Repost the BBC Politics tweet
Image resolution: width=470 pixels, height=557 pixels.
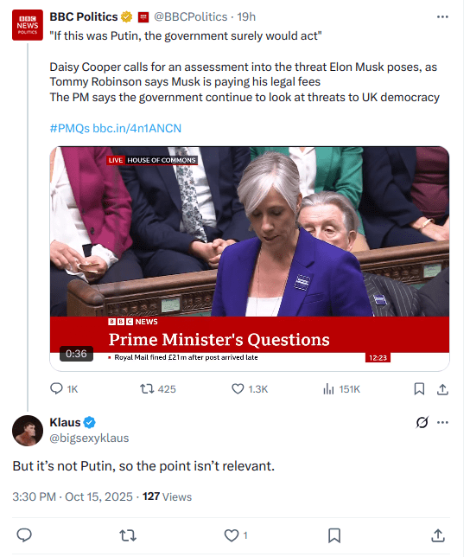click(x=158, y=389)
